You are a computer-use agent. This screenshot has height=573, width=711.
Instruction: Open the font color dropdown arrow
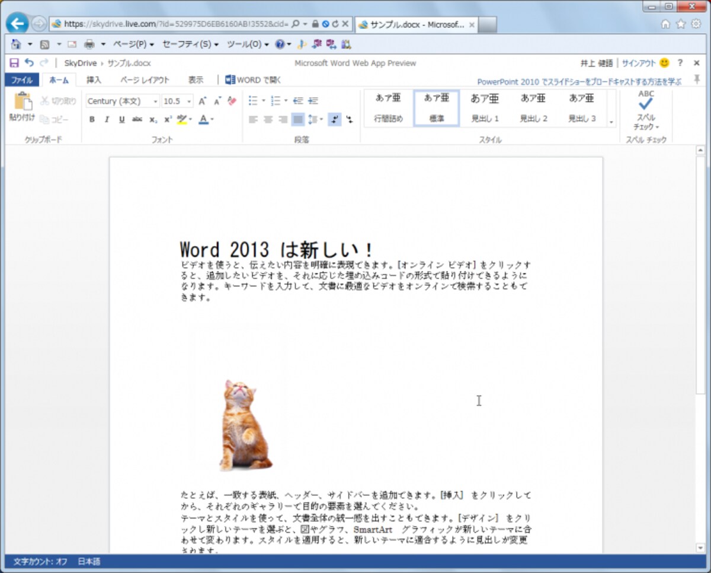(212, 119)
